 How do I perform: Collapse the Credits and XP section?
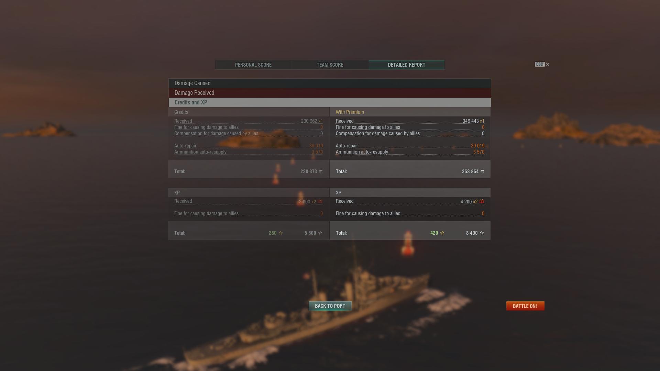click(330, 102)
